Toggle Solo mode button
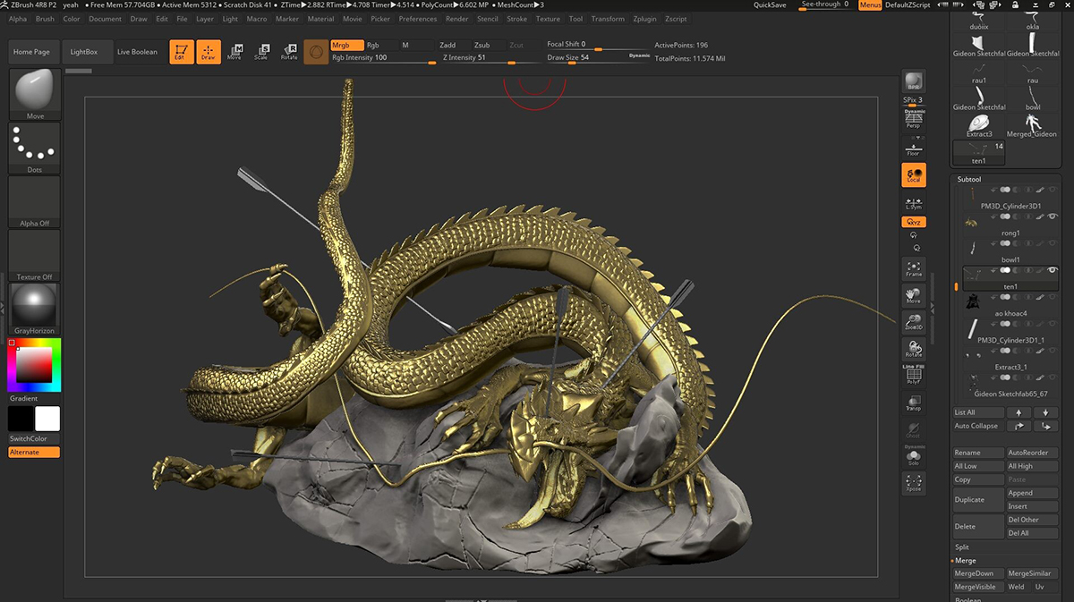This screenshot has width=1074, height=602. pyautogui.click(x=913, y=456)
